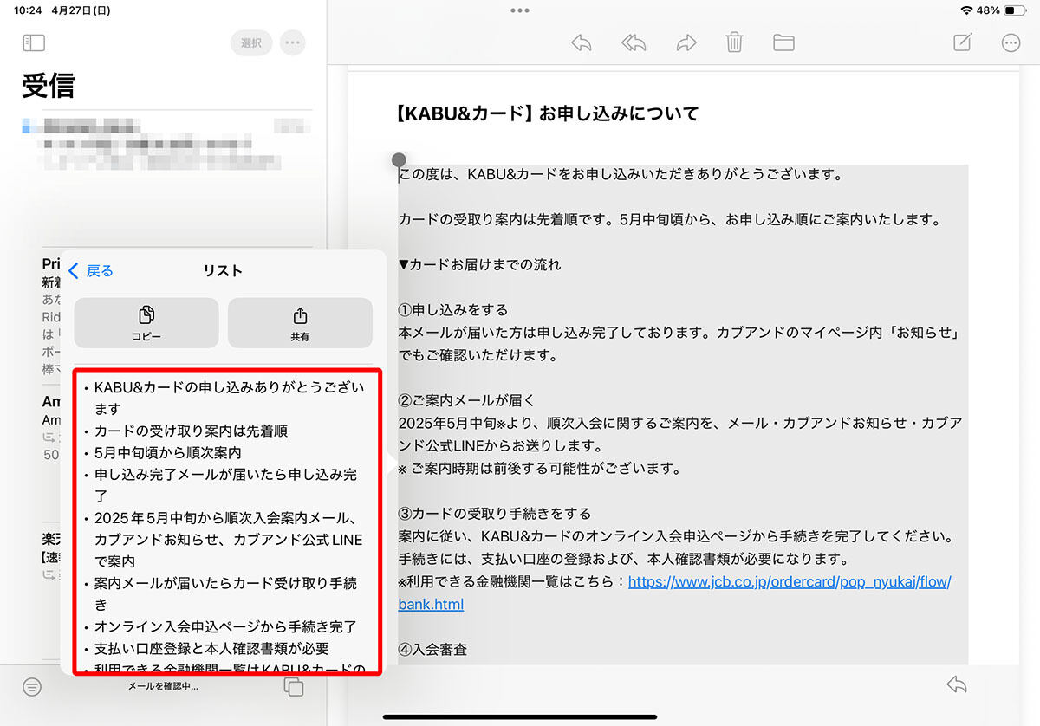Tap the stacked-windows icon below the inbox list
Viewport: 1040px width, 726px height.
(x=294, y=687)
